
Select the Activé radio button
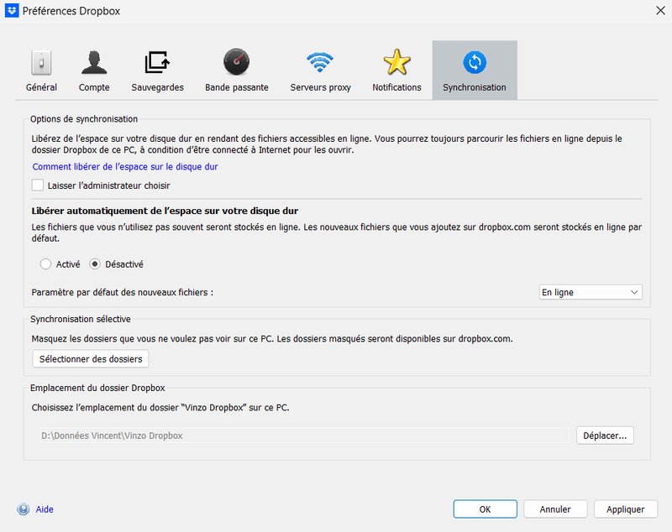pyautogui.click(x=45, y=264)
